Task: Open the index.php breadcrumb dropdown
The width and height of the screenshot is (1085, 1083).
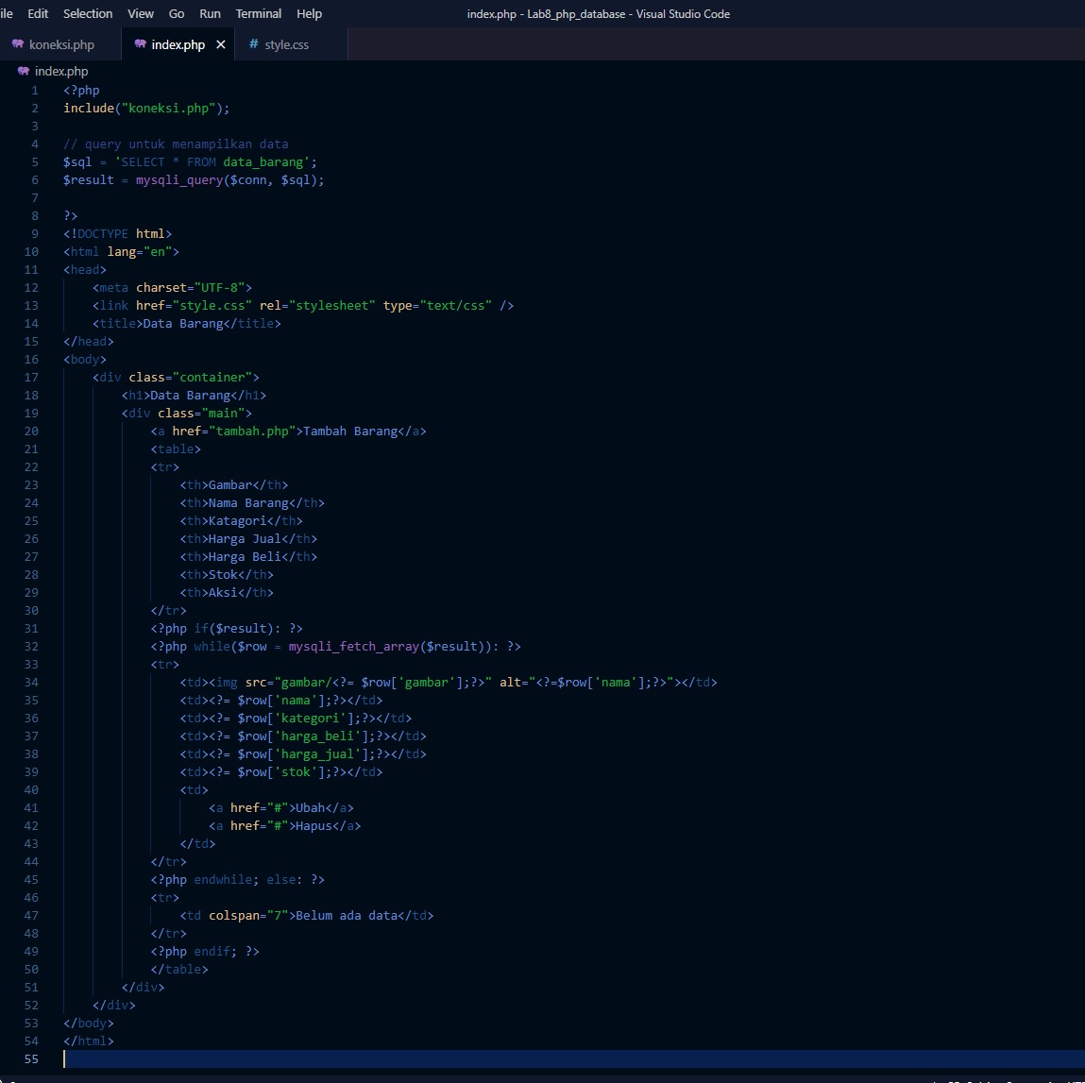Action: (61, 71)
